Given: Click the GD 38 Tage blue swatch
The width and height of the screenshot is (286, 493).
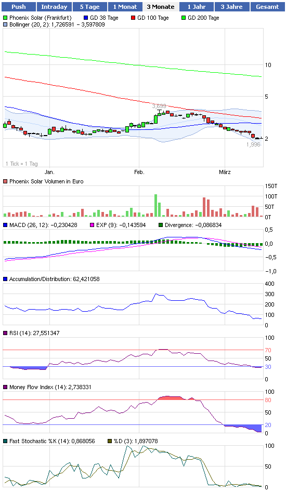Looking at the screenshot, I should pos(86,18).
